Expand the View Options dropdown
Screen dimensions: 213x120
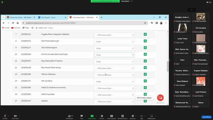[x=126, y=1]
